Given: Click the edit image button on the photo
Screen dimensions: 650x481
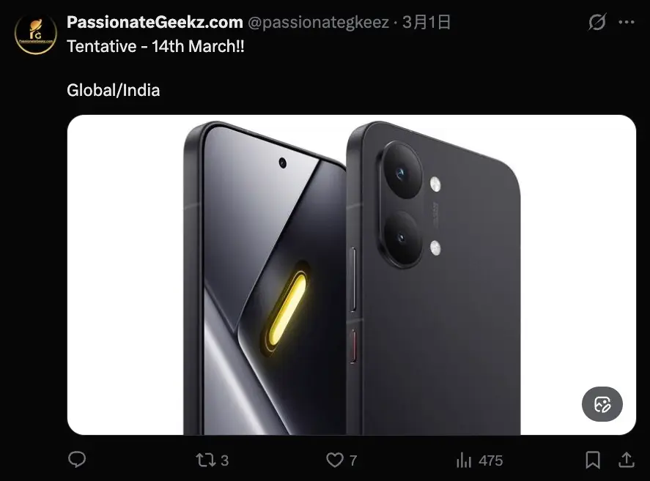Looking at the screenshot, I should coord(602,404).
